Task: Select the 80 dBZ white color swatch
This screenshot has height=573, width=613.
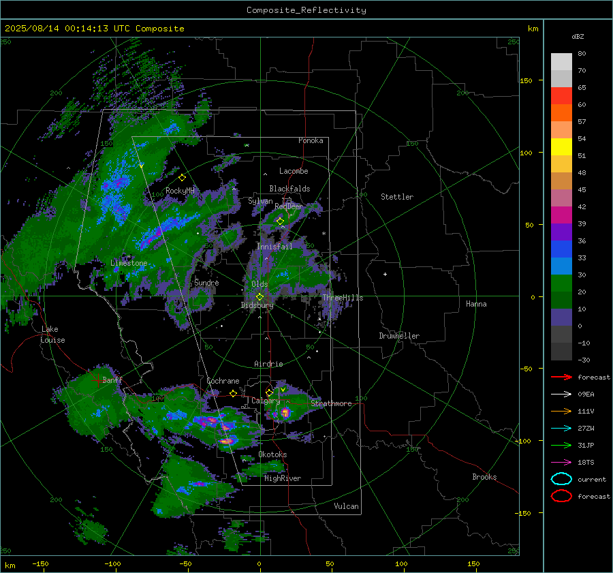Action: tap(561, 61)
